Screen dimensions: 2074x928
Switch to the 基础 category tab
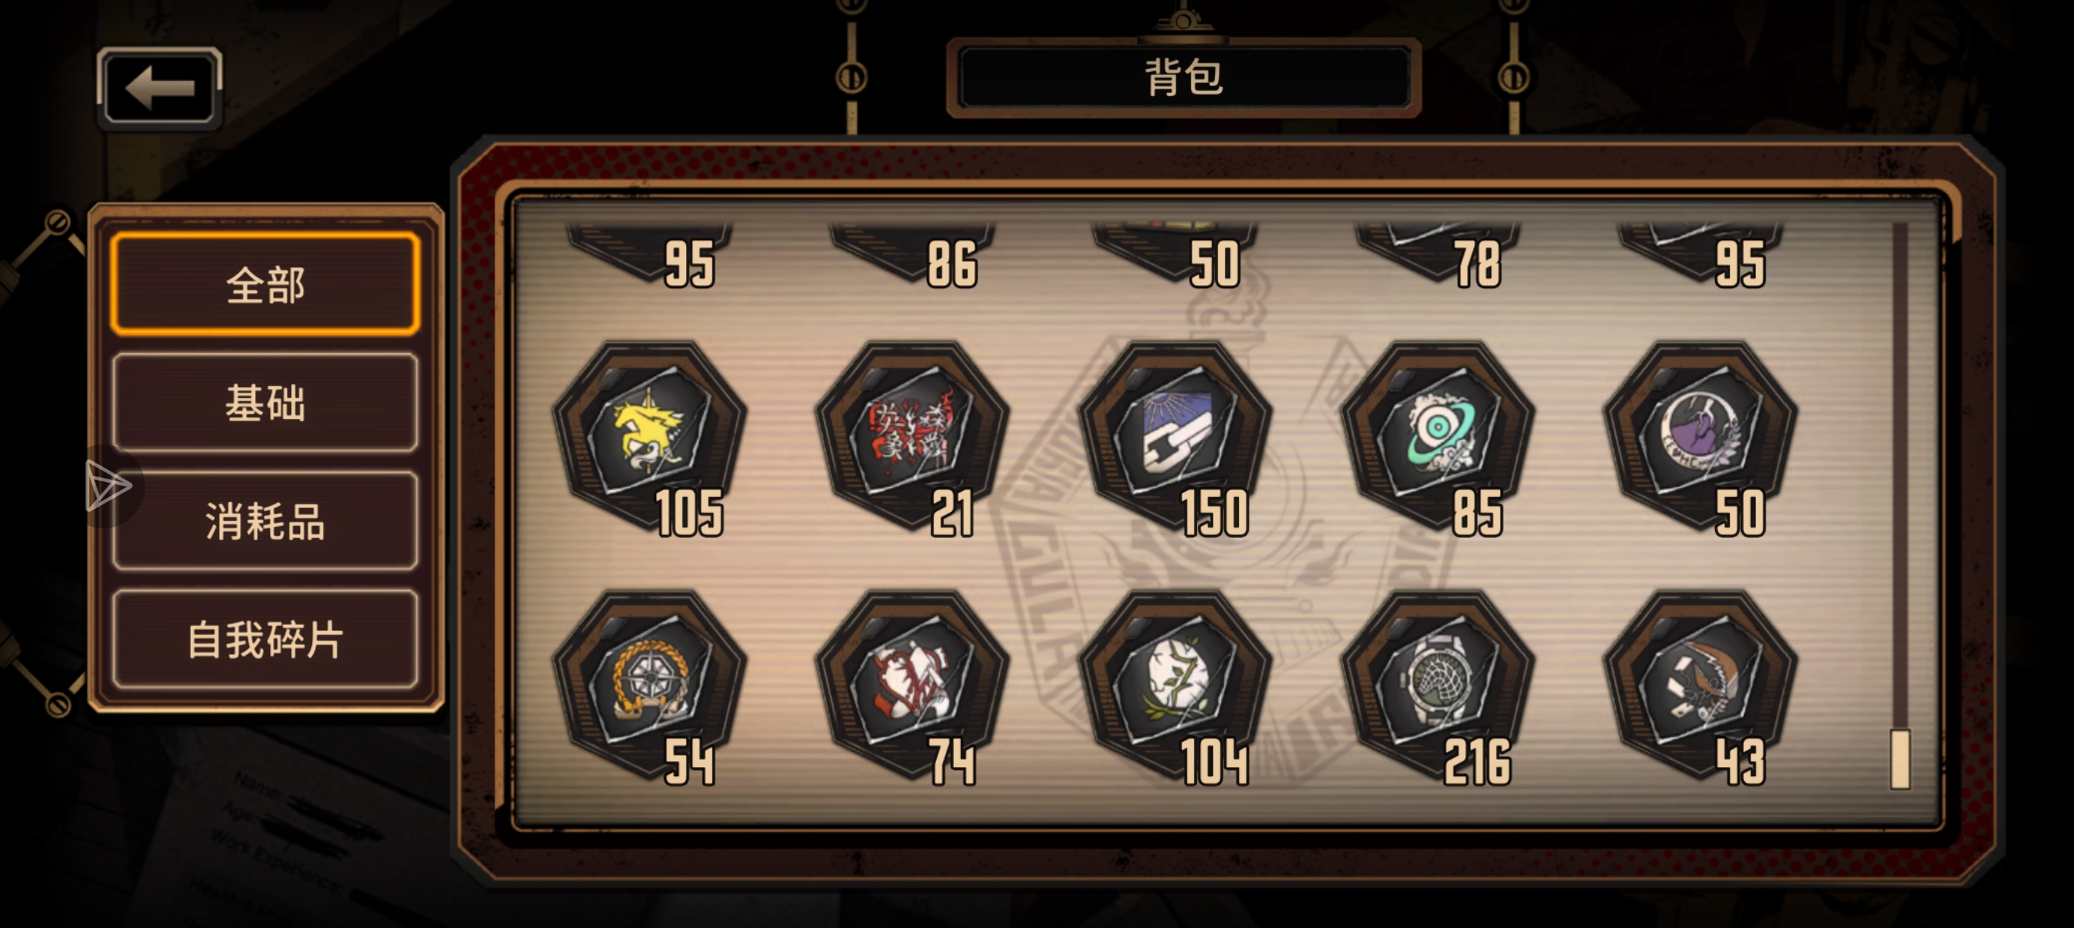tap(265, 402)
